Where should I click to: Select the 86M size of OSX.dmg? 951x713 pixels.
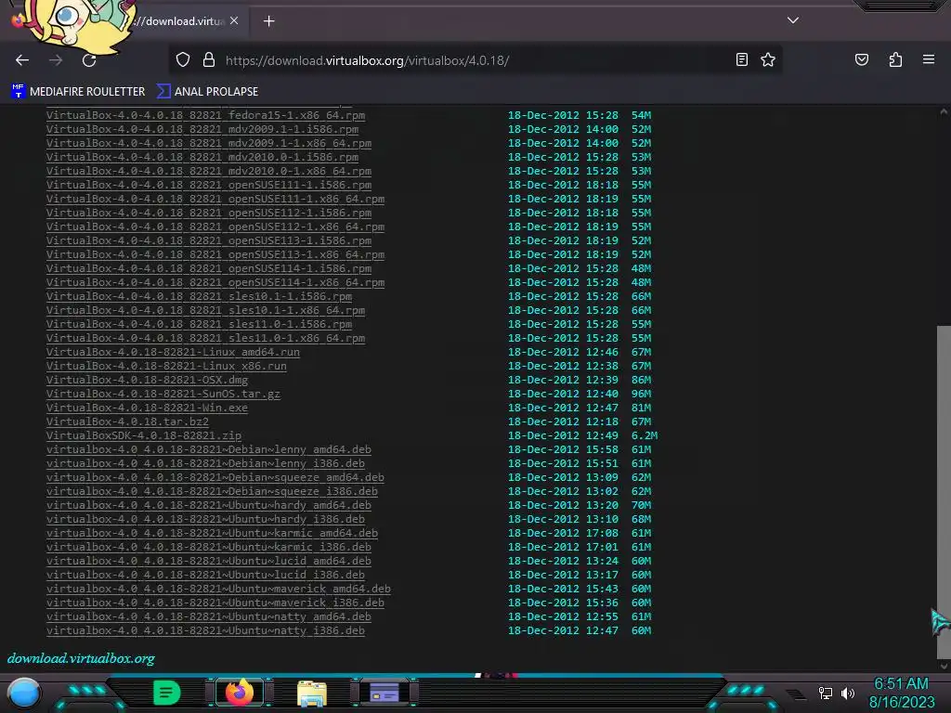[x=641, y=380]
